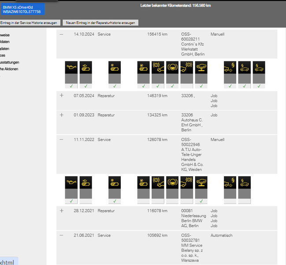Screen dimensions: 286x265
Task: Toggle checkbox under rear brake pads, 2024 service
Action: [186, 86]
